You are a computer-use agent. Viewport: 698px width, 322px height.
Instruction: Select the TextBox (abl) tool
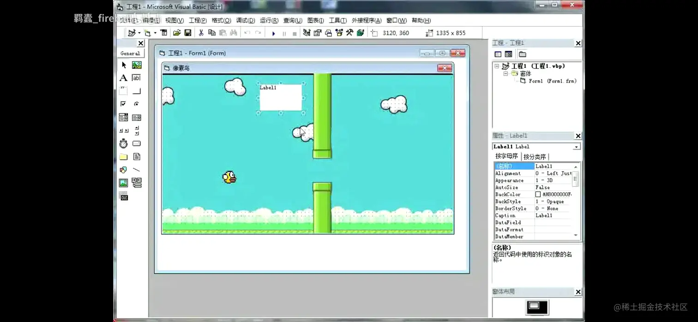(137, 78)
